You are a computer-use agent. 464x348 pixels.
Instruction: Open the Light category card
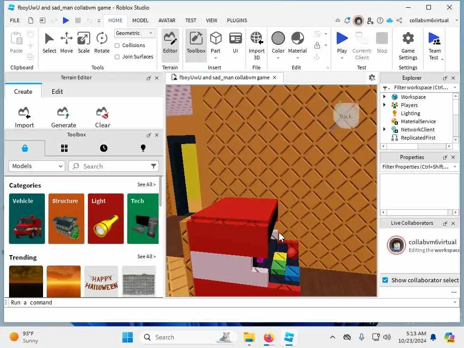pos(106,219)
